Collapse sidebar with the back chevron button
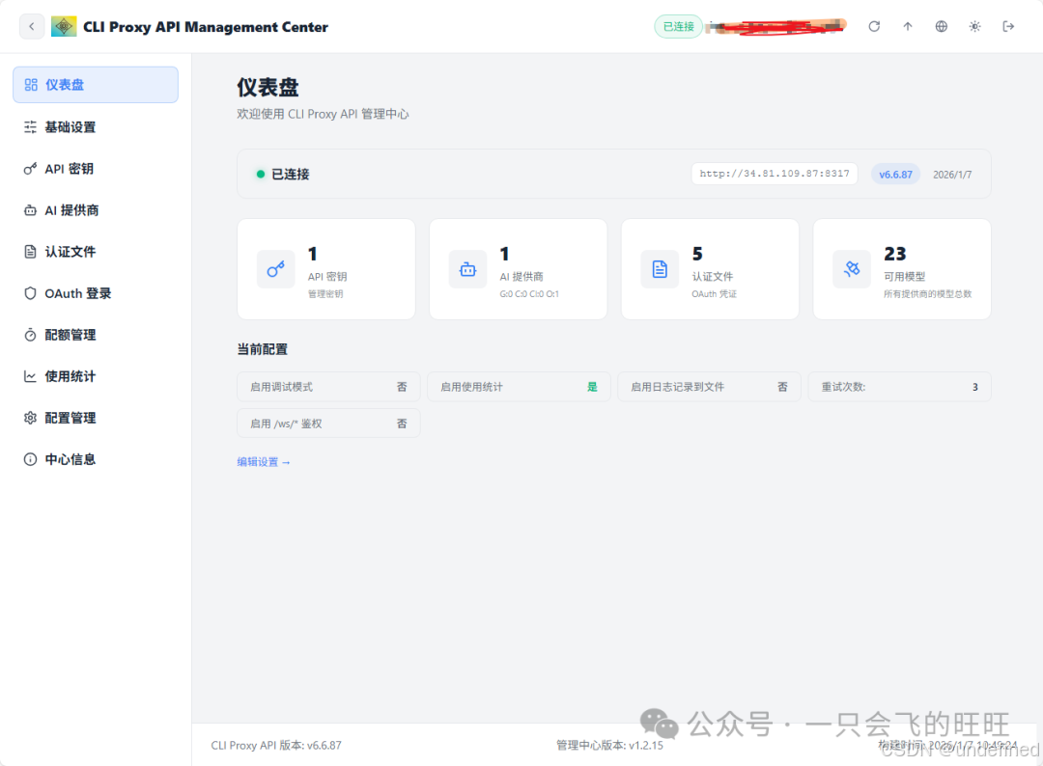Image resolution: width=1043 pixels, height=766 pixels. click(x=31, y=27)
